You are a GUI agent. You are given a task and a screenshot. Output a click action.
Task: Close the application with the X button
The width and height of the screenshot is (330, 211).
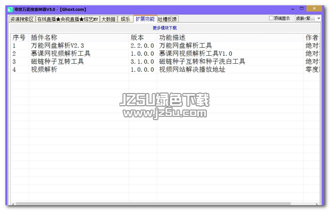[x=314, y=9]
